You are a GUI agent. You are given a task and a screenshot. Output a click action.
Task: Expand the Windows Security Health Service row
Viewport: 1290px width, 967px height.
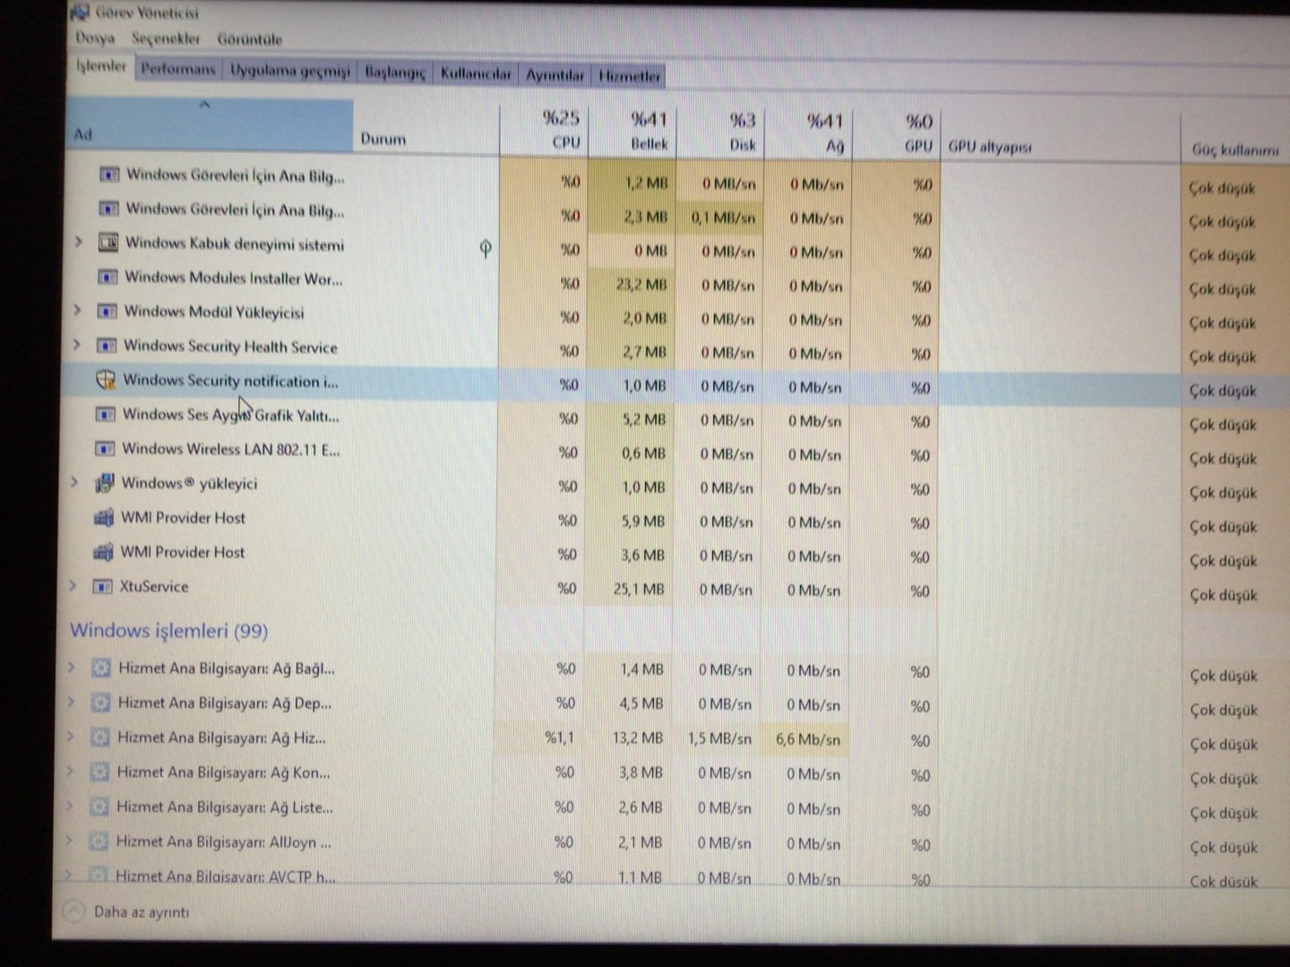point(77,345)
